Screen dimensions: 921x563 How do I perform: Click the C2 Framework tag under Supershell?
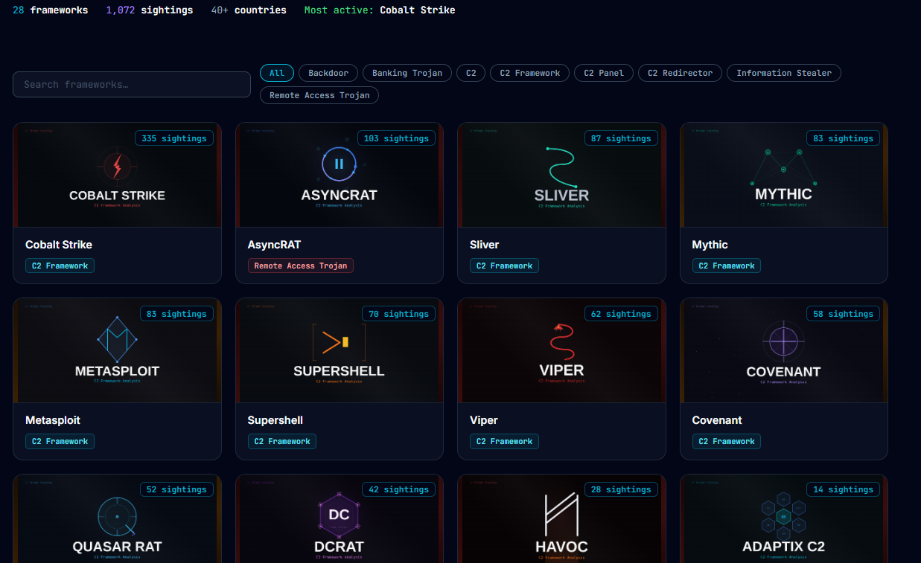point(282,441)
